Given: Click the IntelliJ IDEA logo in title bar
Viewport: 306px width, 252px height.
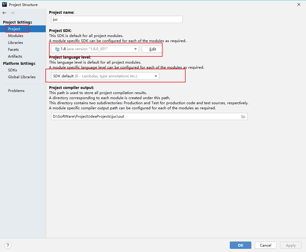Looking at the screenshot, I should 4,4.
